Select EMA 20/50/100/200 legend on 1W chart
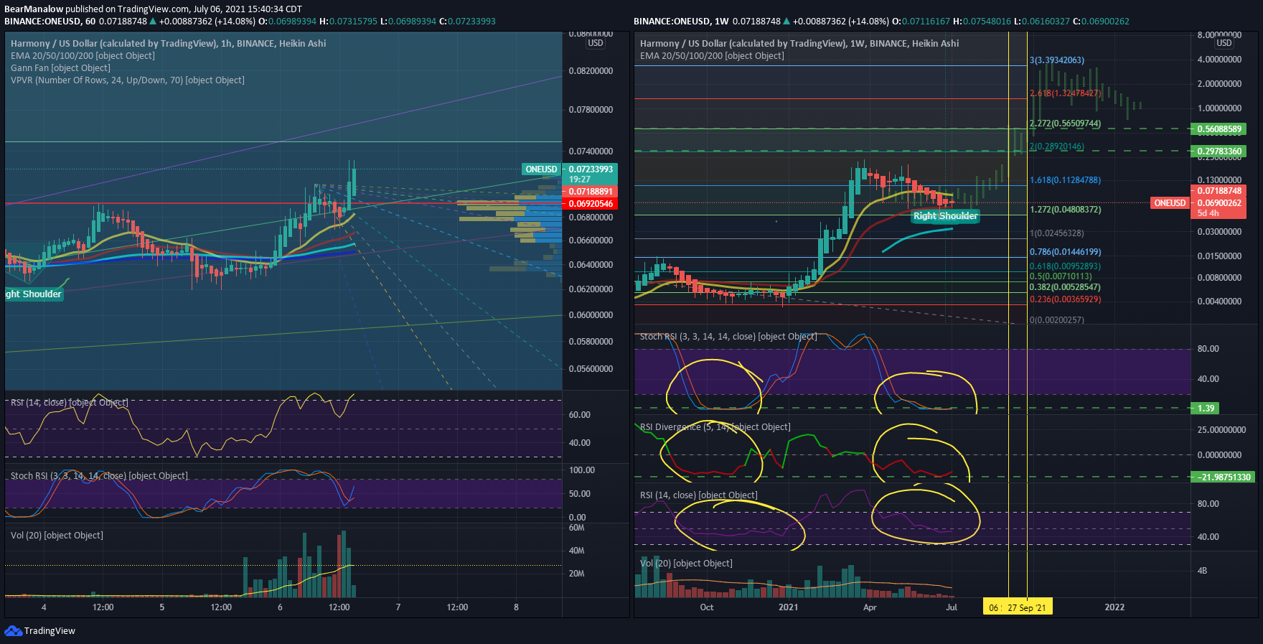The height and width of the screenshot is (644, 1263). [x=712, y=56]
